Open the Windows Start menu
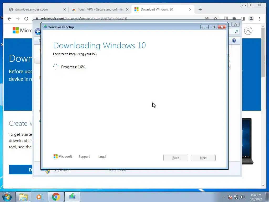The image size is (269, 202). [x=7, y=197]
